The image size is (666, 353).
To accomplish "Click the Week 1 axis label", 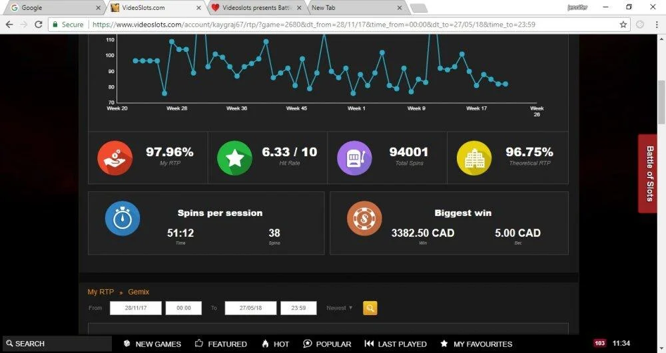I will (x=356, y=108).
